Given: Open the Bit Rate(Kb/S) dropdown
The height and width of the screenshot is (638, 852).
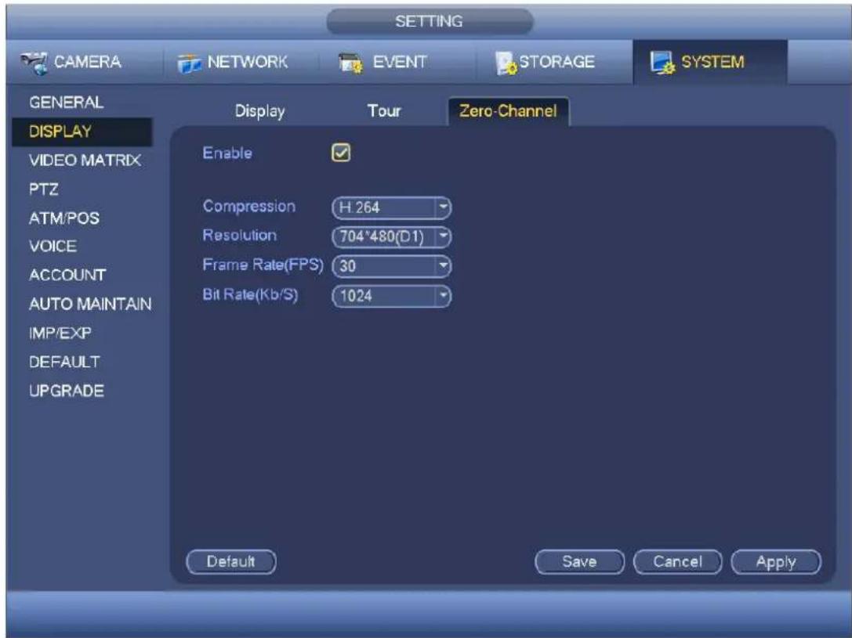Looking at the screenshot, I should (391, 296).
